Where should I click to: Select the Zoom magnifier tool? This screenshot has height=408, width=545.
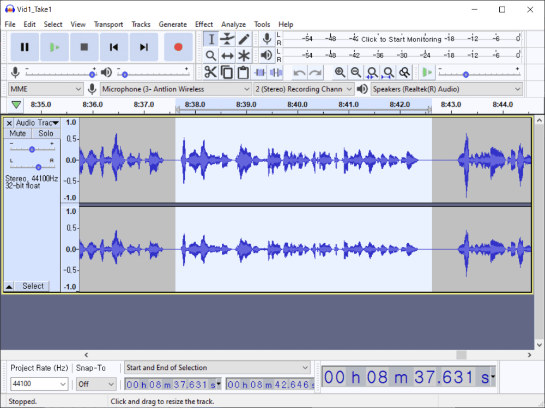(211, 55)
